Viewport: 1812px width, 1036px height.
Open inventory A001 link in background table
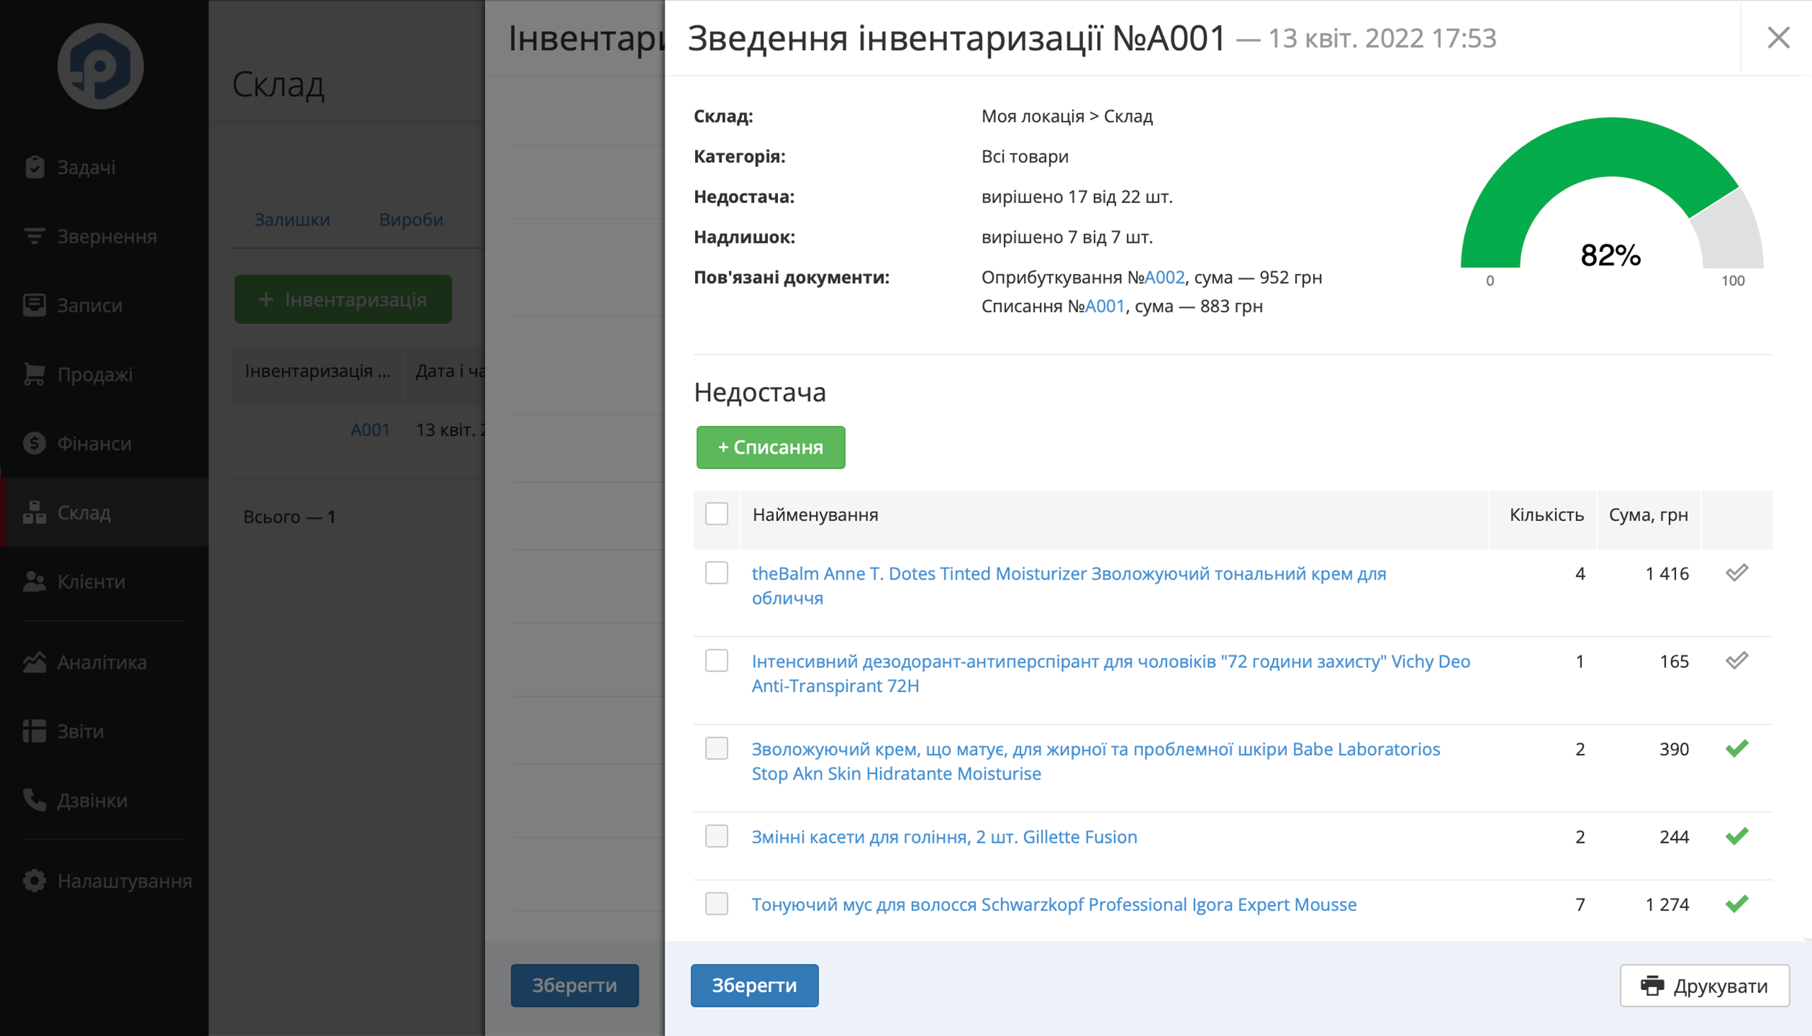370,430
